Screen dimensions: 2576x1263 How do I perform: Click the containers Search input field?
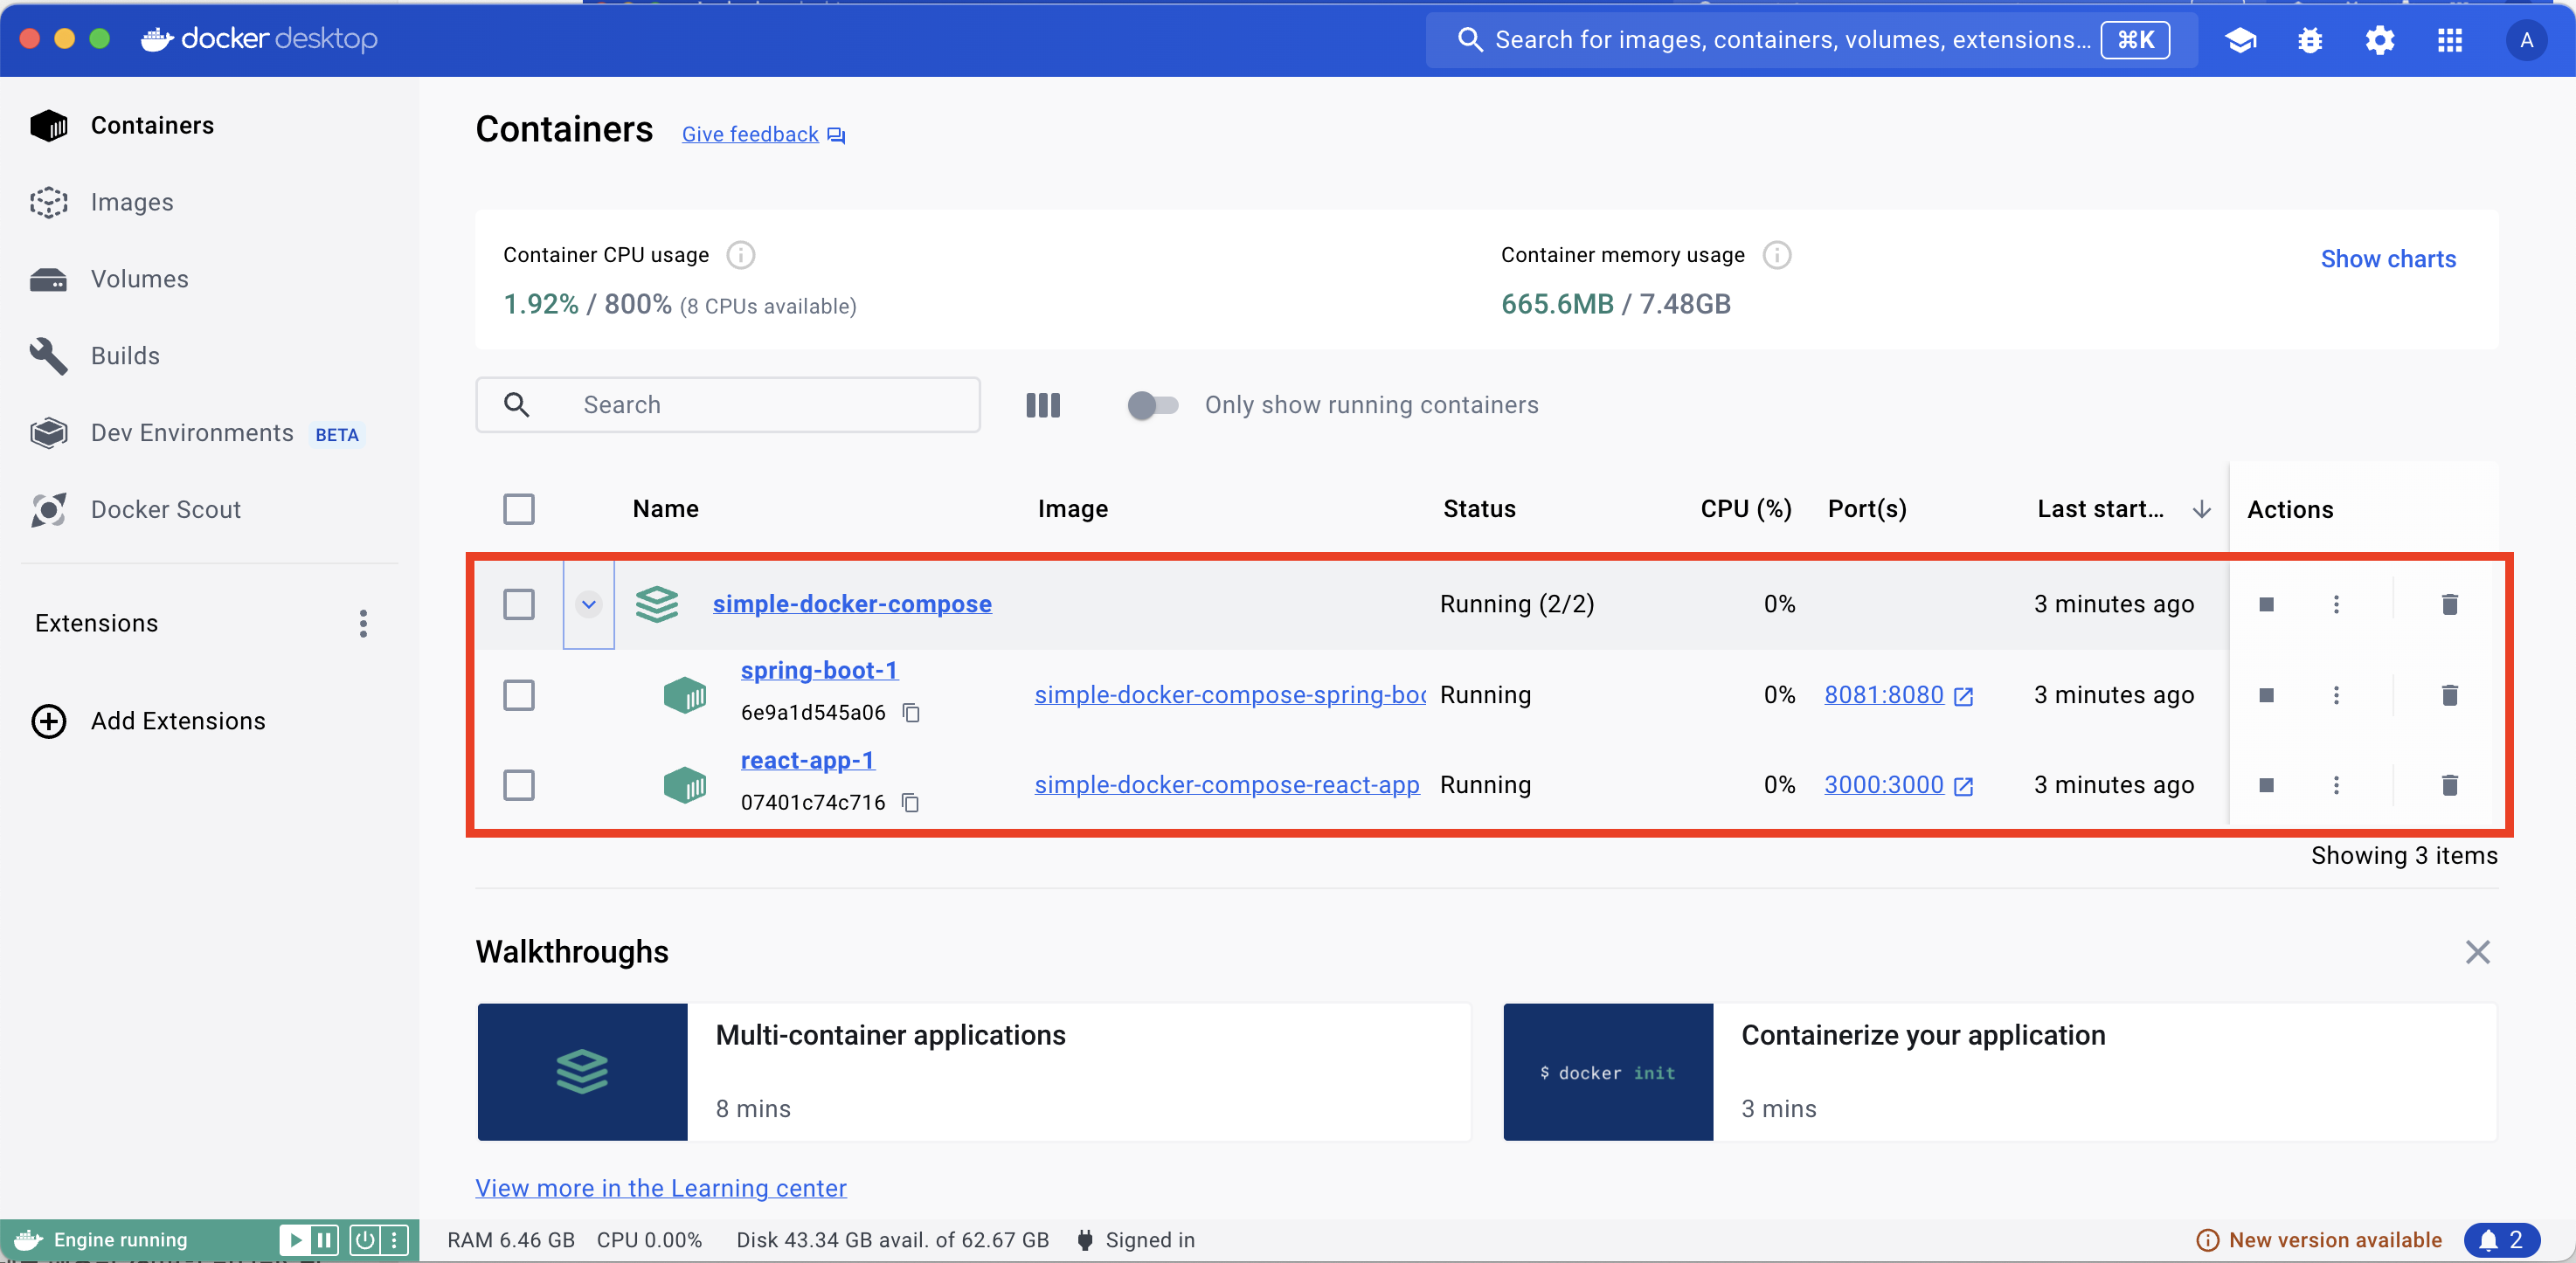[x=760, y=404]
